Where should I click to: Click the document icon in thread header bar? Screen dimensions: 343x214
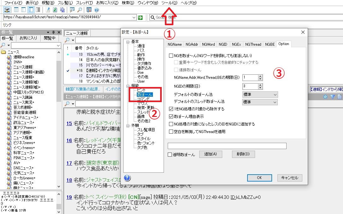click(x=340, y=97)
